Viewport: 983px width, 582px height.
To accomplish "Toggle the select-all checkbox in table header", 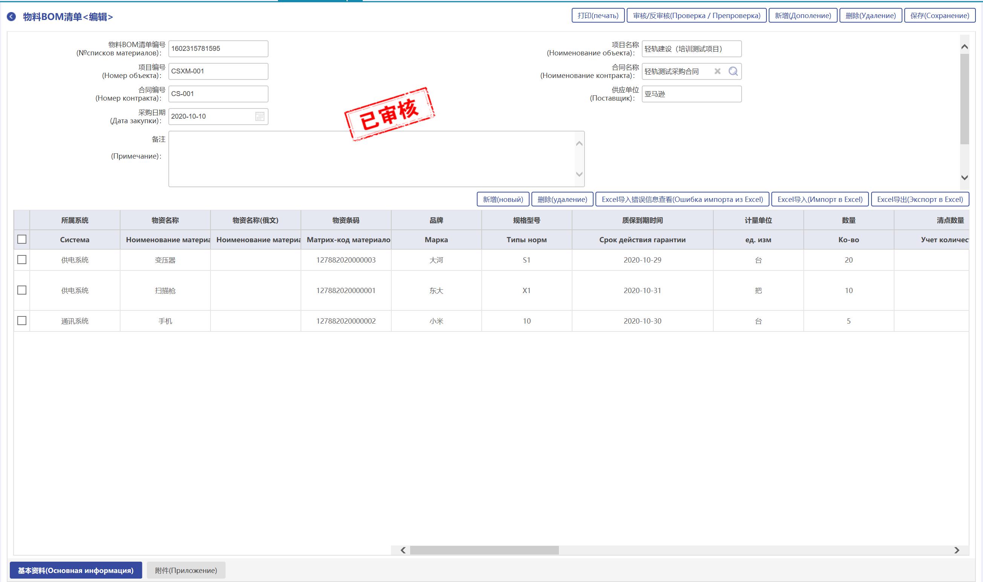I will (22, 239).
